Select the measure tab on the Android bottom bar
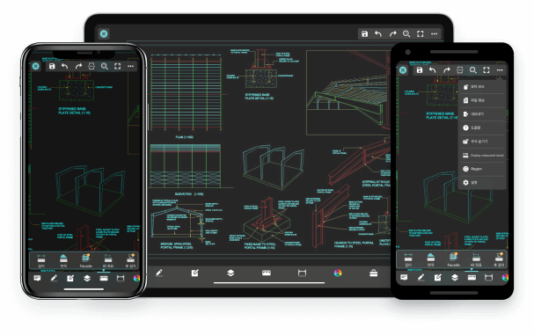Image resolution: width=534 pixels, height=335 pixels. tap(472, 278)
